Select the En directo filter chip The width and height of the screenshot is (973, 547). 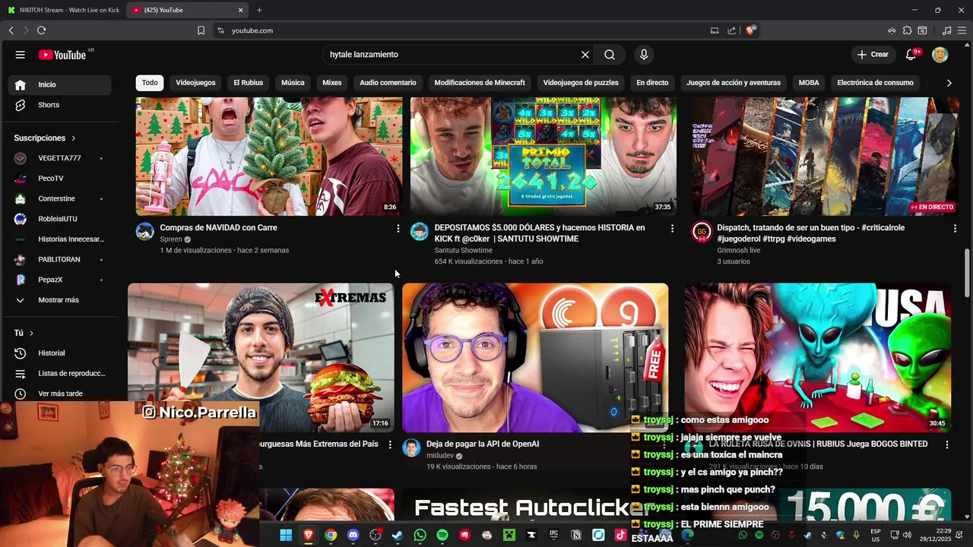tap(652, 83)
